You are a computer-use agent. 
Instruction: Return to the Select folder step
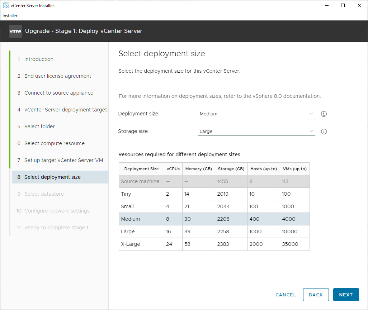tap(39, 127)
